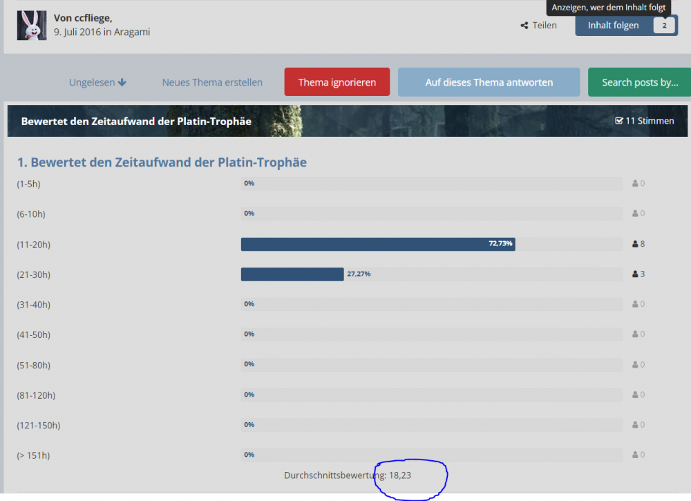
Task: Click the red Thema ignorieren button
Action: tap(337, 82)
